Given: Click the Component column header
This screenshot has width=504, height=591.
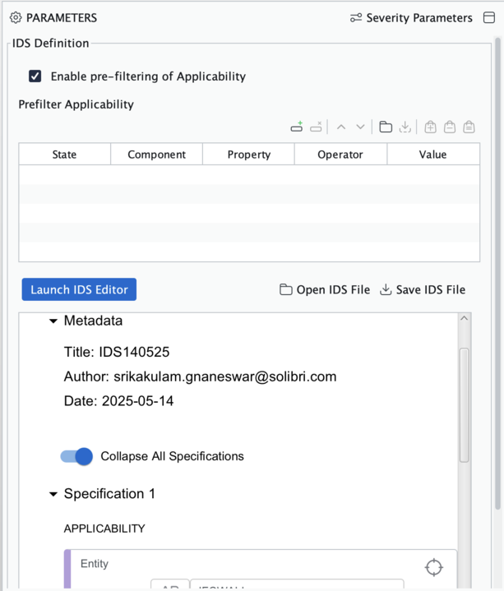Looking at the screenshot, I should click(x=156, y=155).
